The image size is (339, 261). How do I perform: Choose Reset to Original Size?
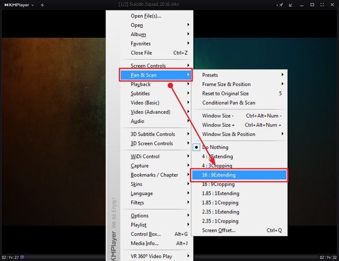coord(240,94)
